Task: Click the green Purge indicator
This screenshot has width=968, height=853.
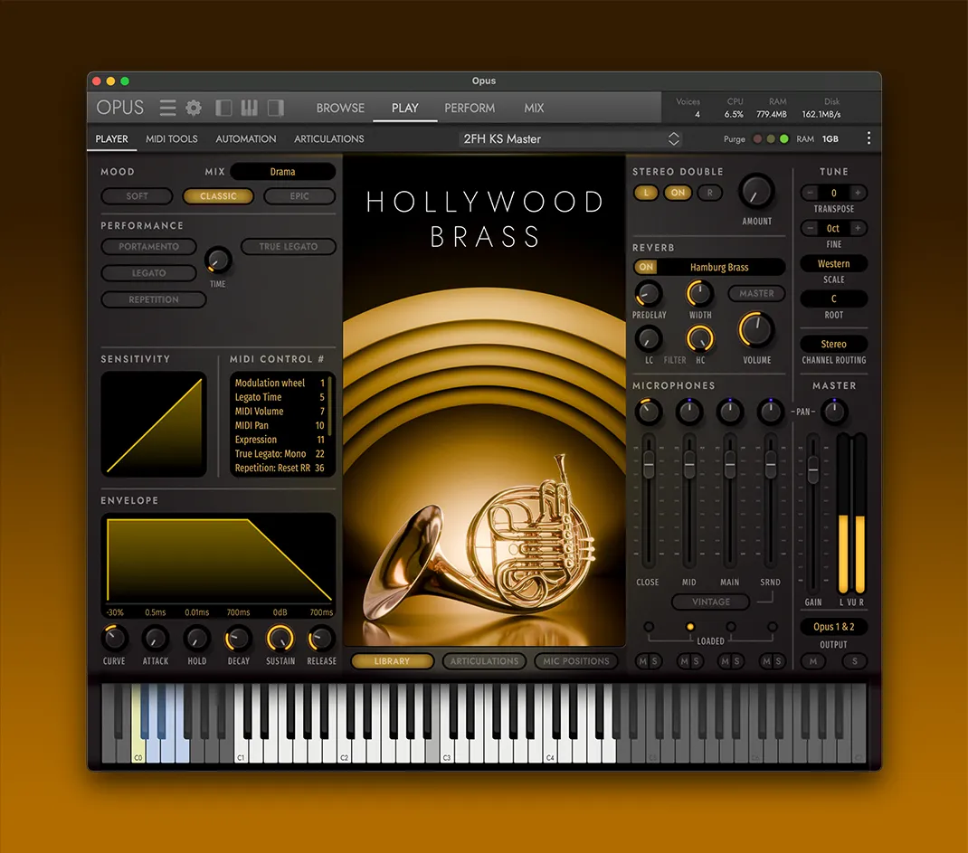Action: [784, 139]
